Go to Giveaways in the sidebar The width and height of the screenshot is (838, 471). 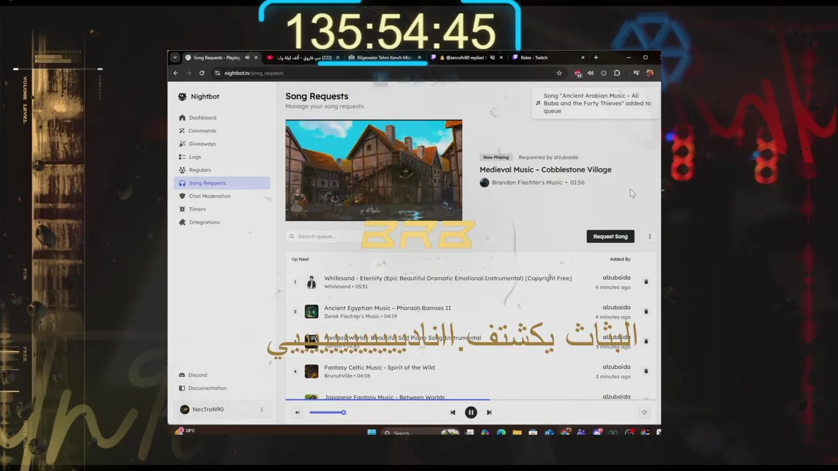coord(202,144)
